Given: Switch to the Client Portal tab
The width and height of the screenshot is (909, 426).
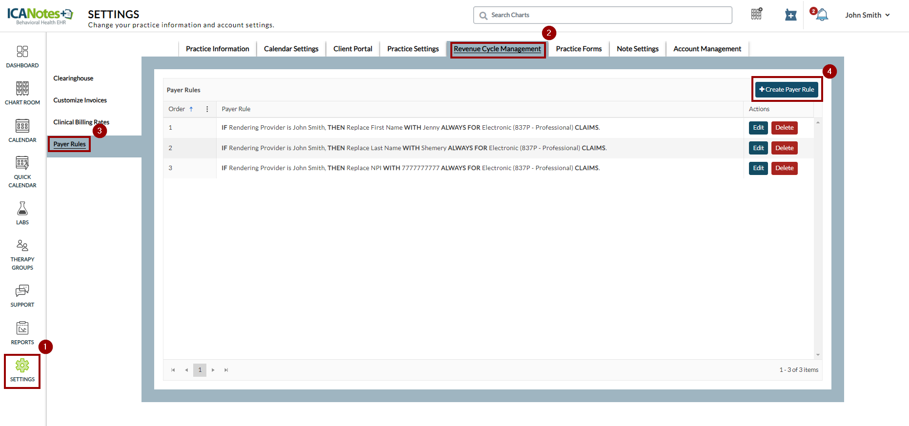Looking at the screenshot, I should [352, 49].
